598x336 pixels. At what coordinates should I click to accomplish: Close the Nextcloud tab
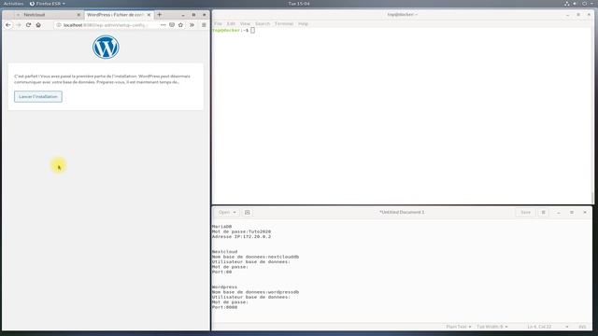[78, 15]
